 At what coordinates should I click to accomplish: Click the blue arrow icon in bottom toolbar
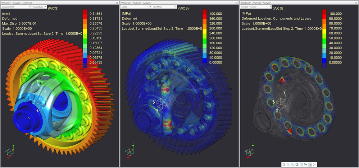coord(305,164)
